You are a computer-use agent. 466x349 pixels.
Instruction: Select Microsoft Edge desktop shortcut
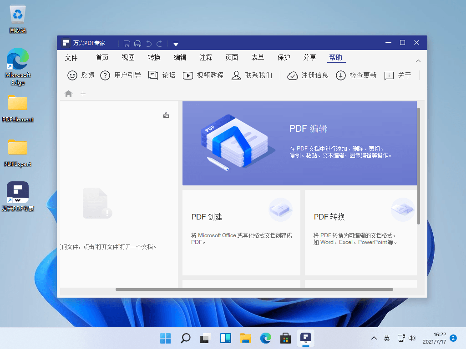tap(18, 67)
